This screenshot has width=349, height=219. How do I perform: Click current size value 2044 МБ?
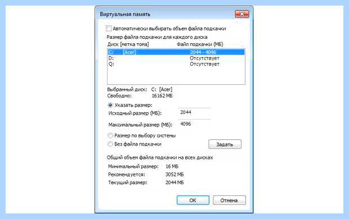[174, 182]
